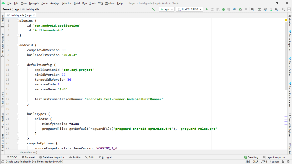Click the user account avatar icon
The image size is (292, 164).
(x=289, y=9)
